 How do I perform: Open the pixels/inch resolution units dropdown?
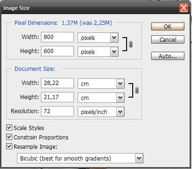[101, 112]
